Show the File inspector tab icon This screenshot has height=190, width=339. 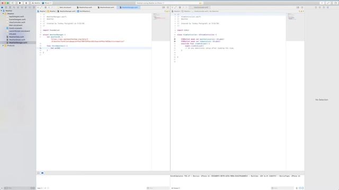click(316, 7)
